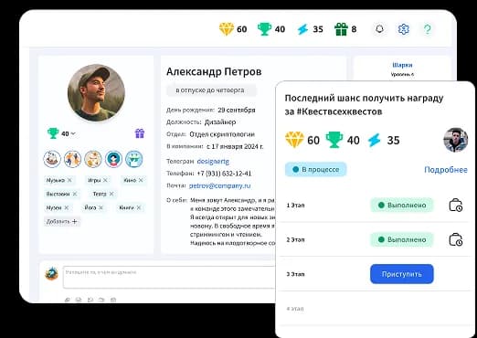Screen dimensions: 477x338
Task: Click the diamond icon in the quest popup
Action: (x=294, y=140)
